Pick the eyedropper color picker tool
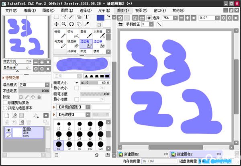This screenshot has height=166, width=241. (87, 24)
